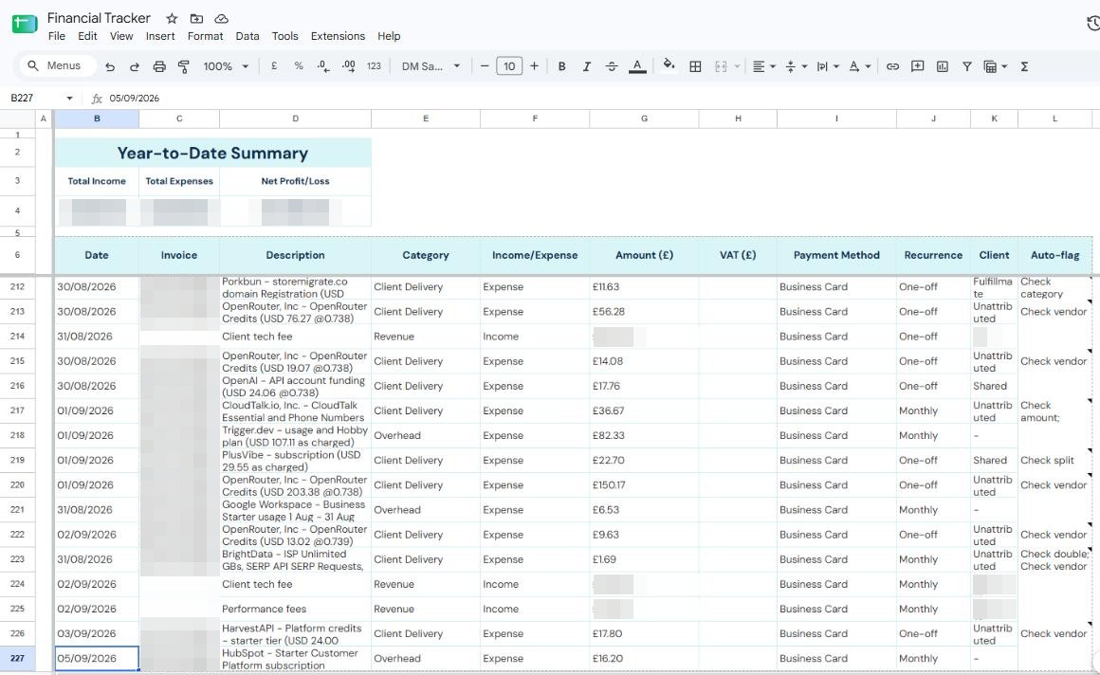Select the Paint format tool
The height and width of the screenshot is (675, 1100).
coord(184,66)
